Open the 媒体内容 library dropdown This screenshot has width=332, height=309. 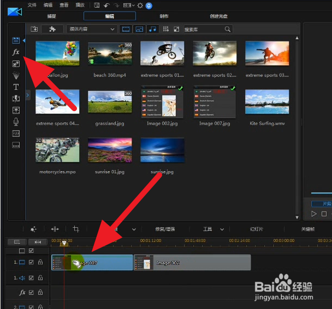click(91, 29)
